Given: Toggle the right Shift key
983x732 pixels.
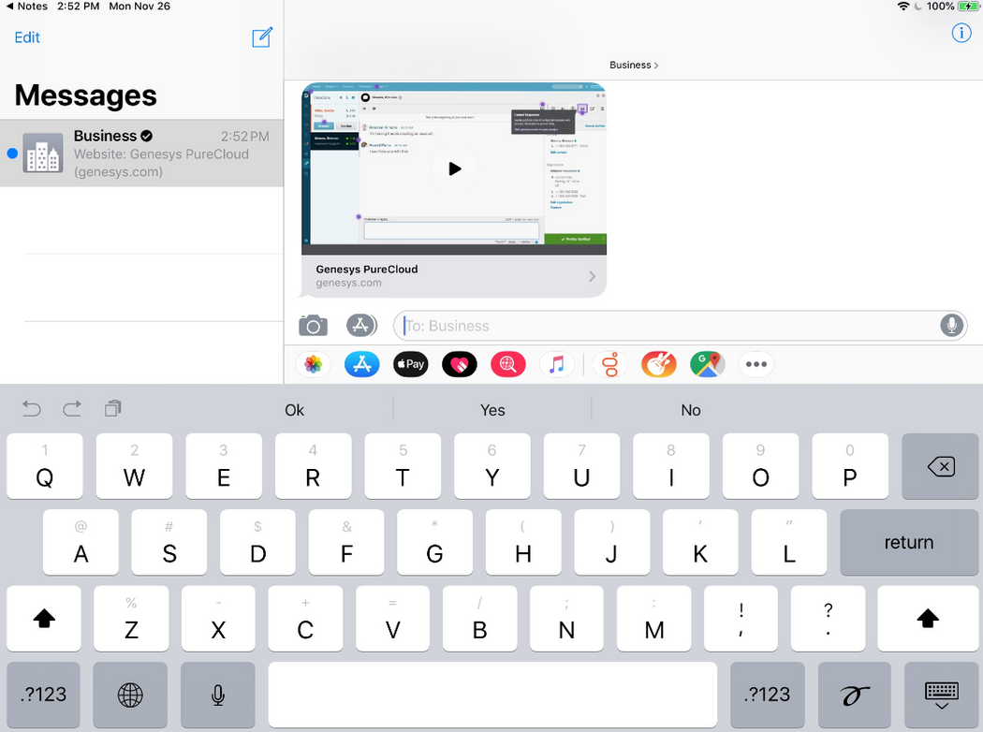Looking at the screenshot, I should [928, 619].
